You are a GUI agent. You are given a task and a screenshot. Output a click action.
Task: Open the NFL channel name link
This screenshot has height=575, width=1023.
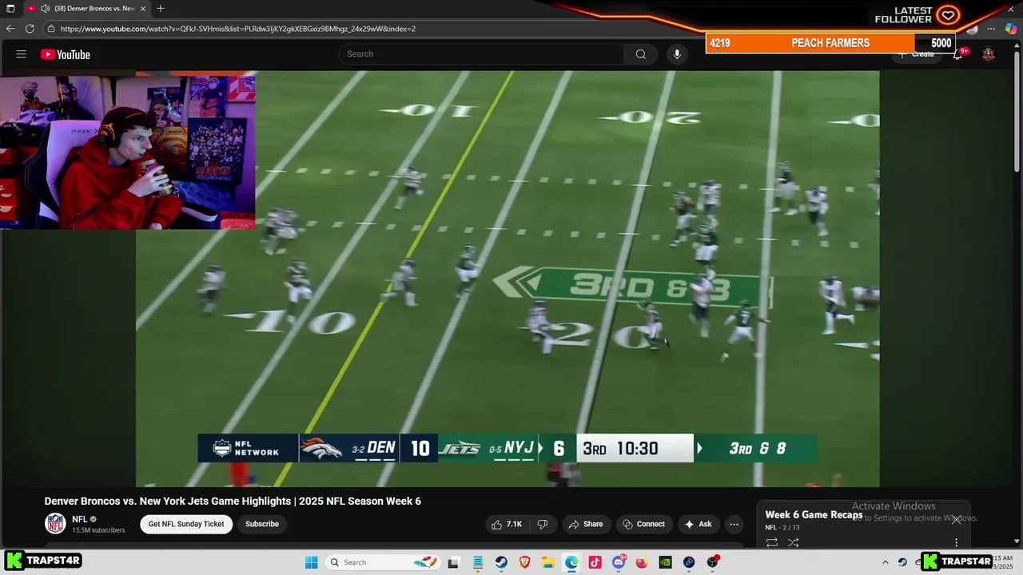point(80,519)
